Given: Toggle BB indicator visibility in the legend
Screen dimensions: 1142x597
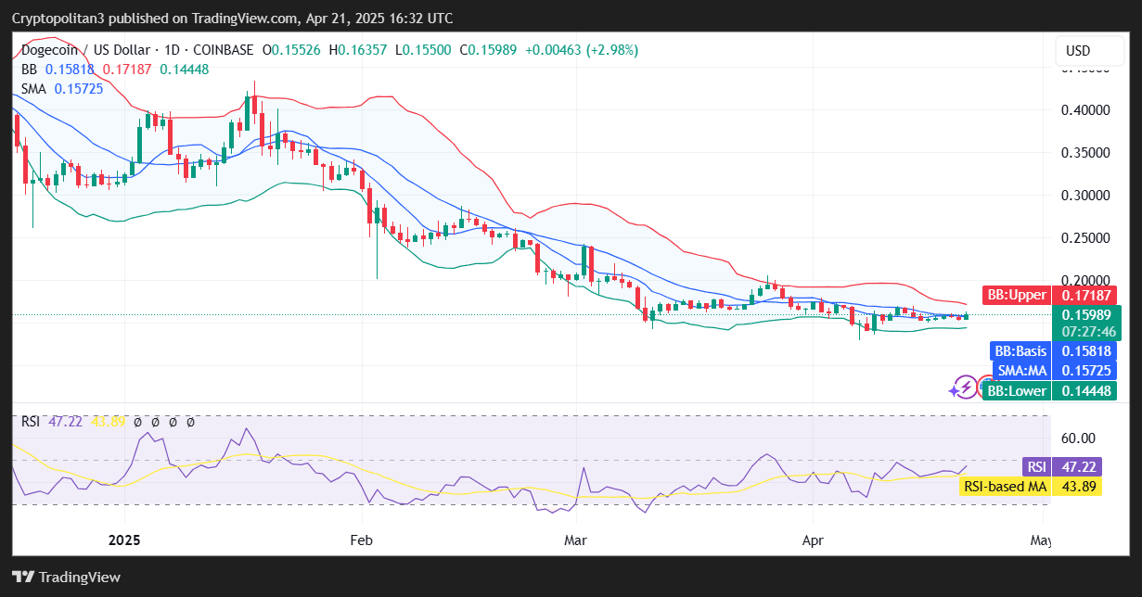Looking at the screenshot, I should click(29, 70).
